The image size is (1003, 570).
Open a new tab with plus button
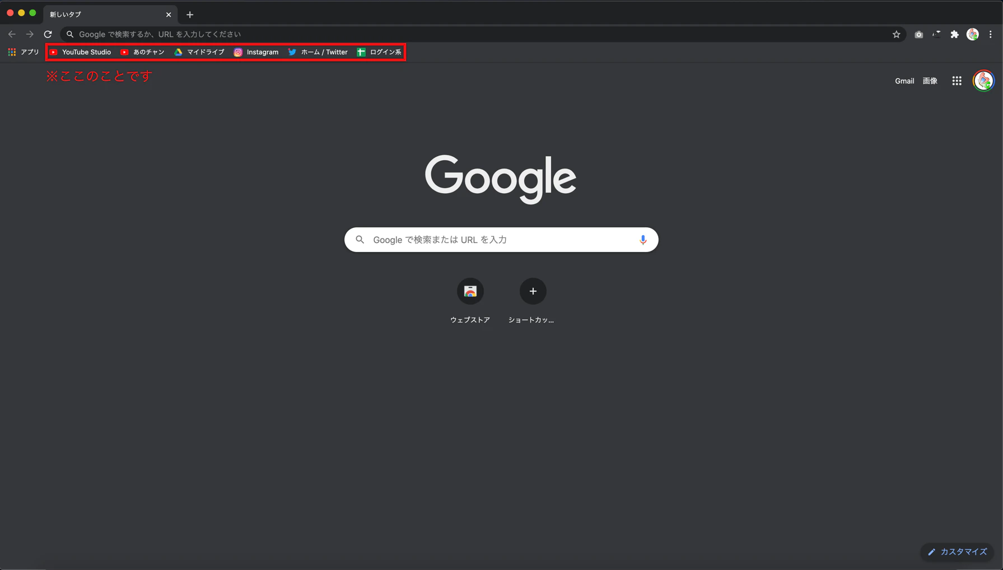[x=190, y=15]
